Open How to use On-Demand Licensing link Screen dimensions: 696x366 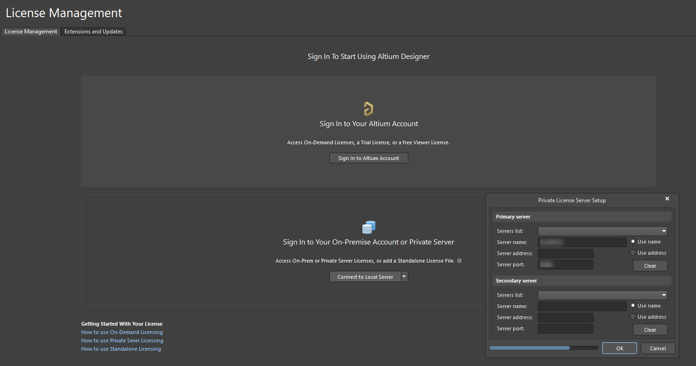point(122,332)
